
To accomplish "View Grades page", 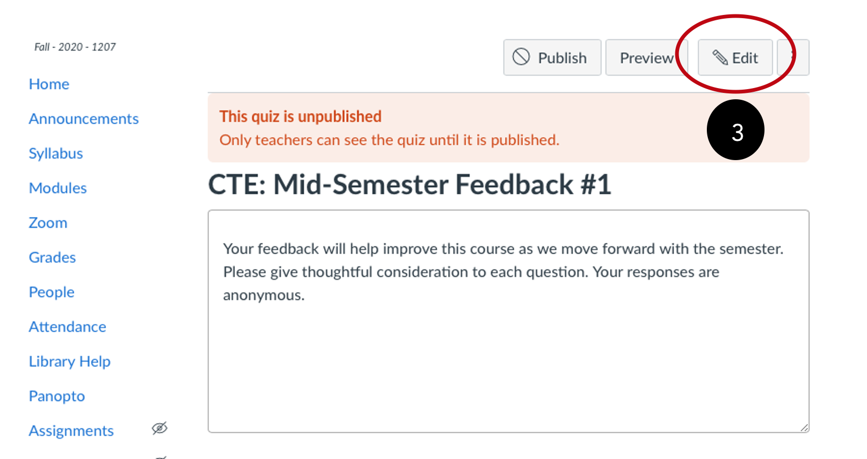I will [x=52, y=257].
